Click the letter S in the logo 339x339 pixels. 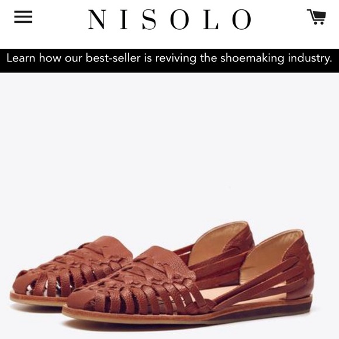pyautogui.click(x=149, y=19)
